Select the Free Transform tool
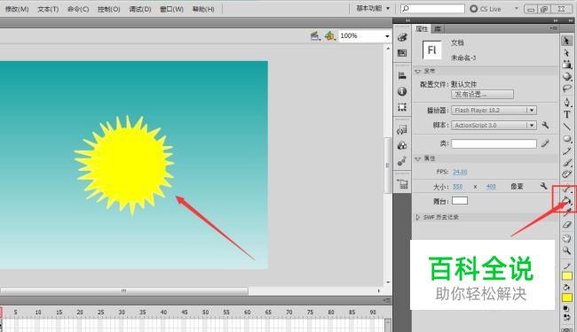The height and width of the screenshot is (332, 577). [566, 65]
